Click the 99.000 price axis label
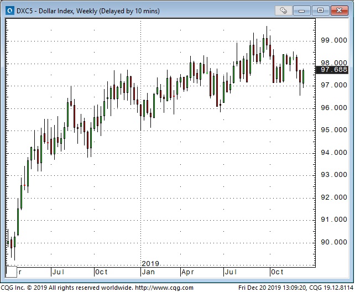This screenshot has height=292, width=355. pyautogui.click(x=334, y=40)
